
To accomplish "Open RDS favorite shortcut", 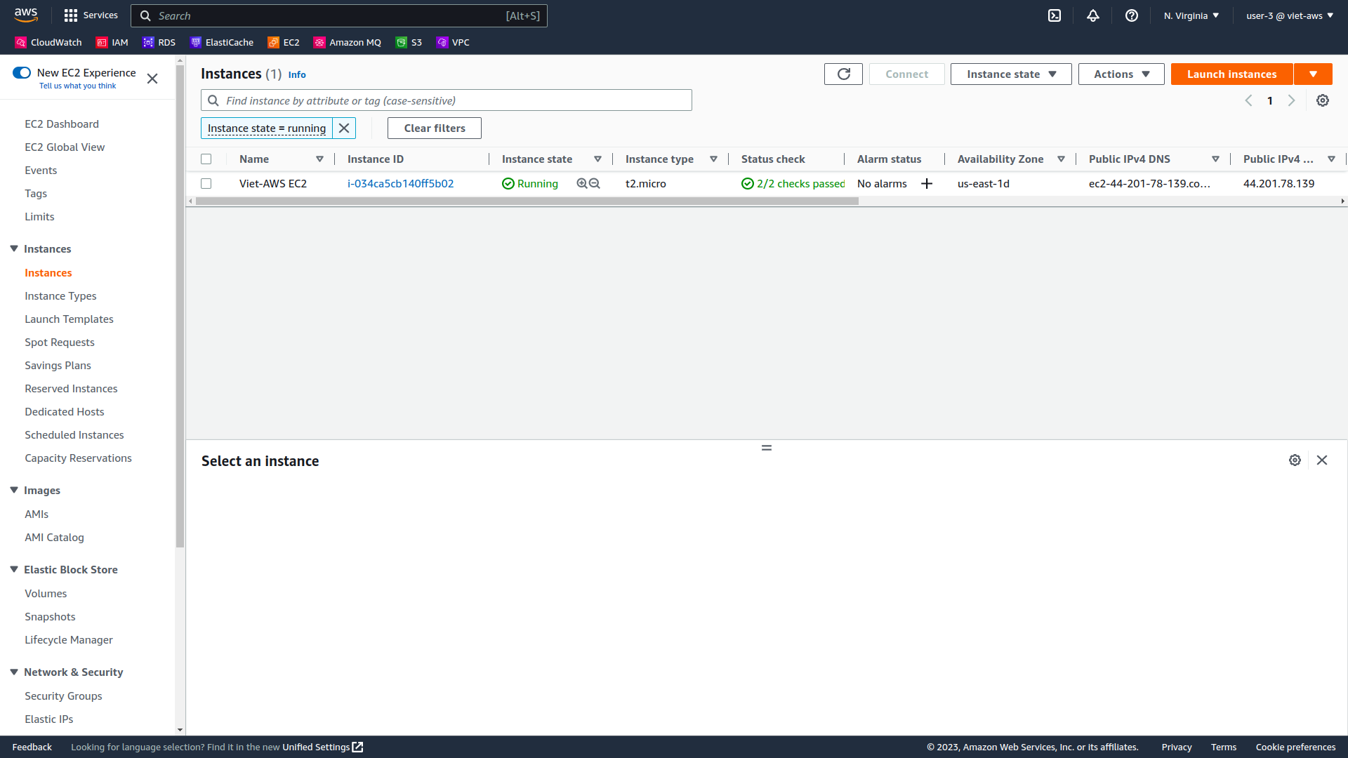I will tap(159, 42).
